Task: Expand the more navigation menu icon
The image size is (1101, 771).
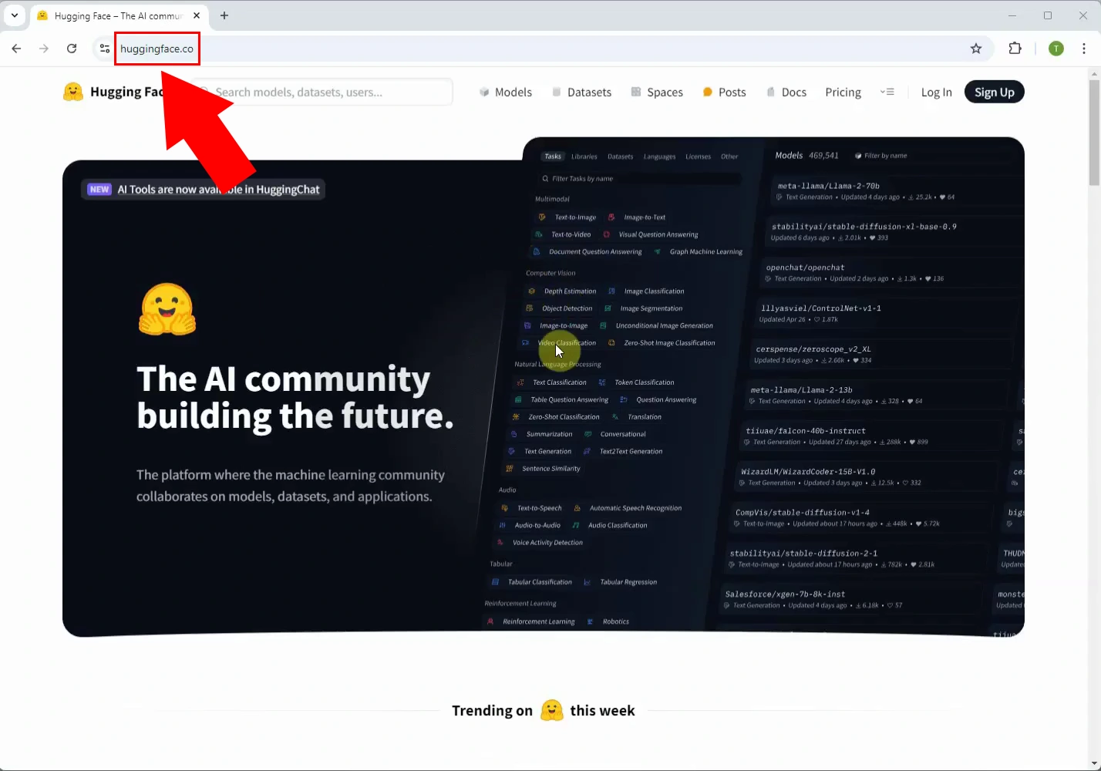Action: point(887,92)
